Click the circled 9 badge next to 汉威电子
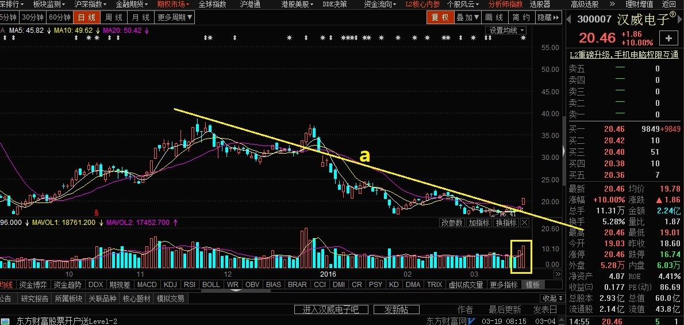 point(673,14)
